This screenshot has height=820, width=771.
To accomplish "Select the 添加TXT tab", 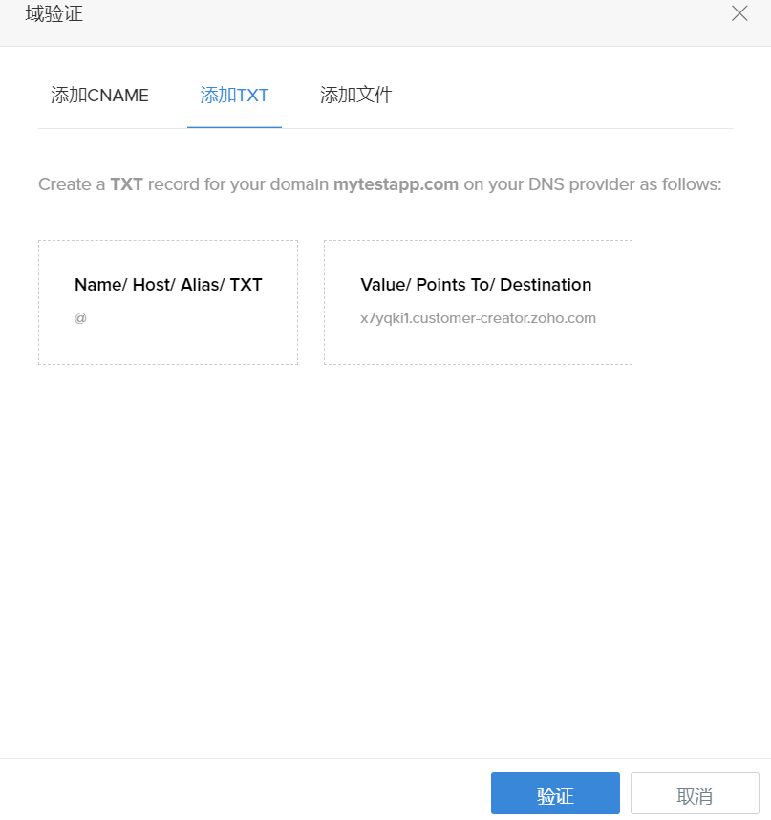I will click(x=234, y=96).
